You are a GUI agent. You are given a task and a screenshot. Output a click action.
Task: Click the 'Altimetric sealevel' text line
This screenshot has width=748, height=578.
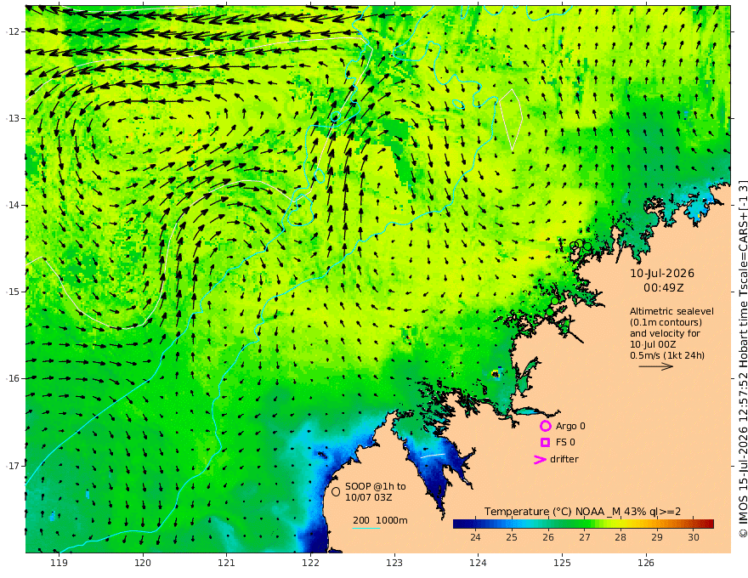(671, 311)
